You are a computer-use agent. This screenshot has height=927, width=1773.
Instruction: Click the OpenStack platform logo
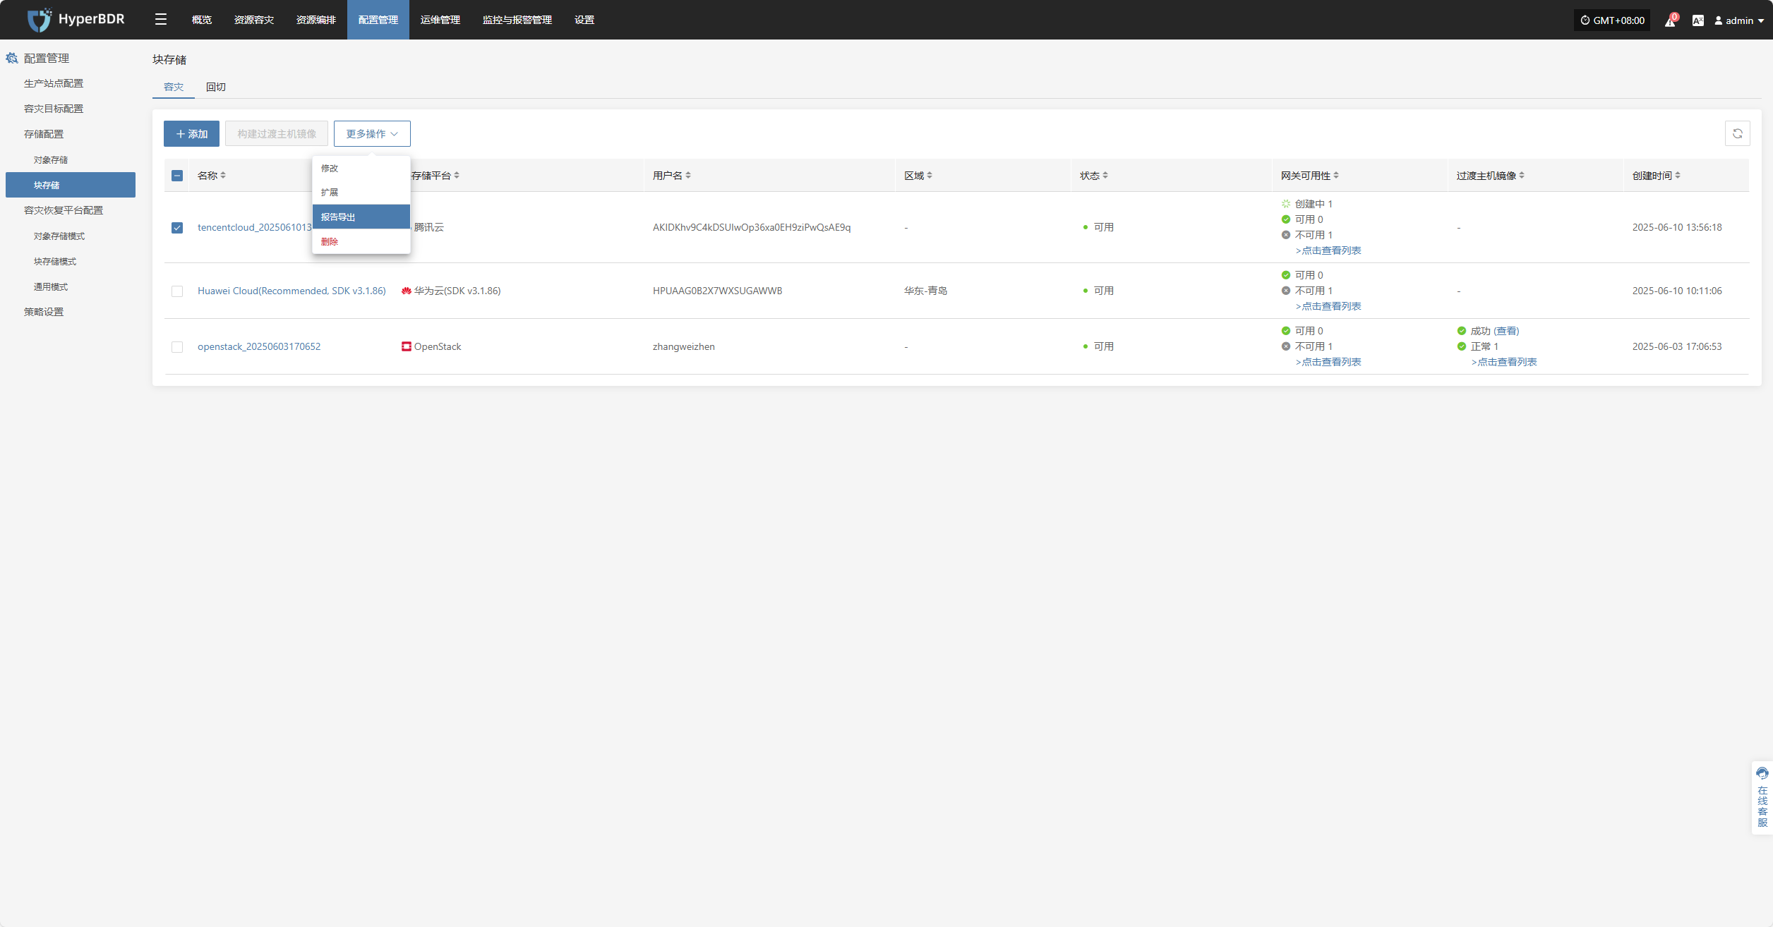coord(406,346)
